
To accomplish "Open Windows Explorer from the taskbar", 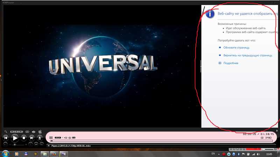I will click(x=45, y=154).
